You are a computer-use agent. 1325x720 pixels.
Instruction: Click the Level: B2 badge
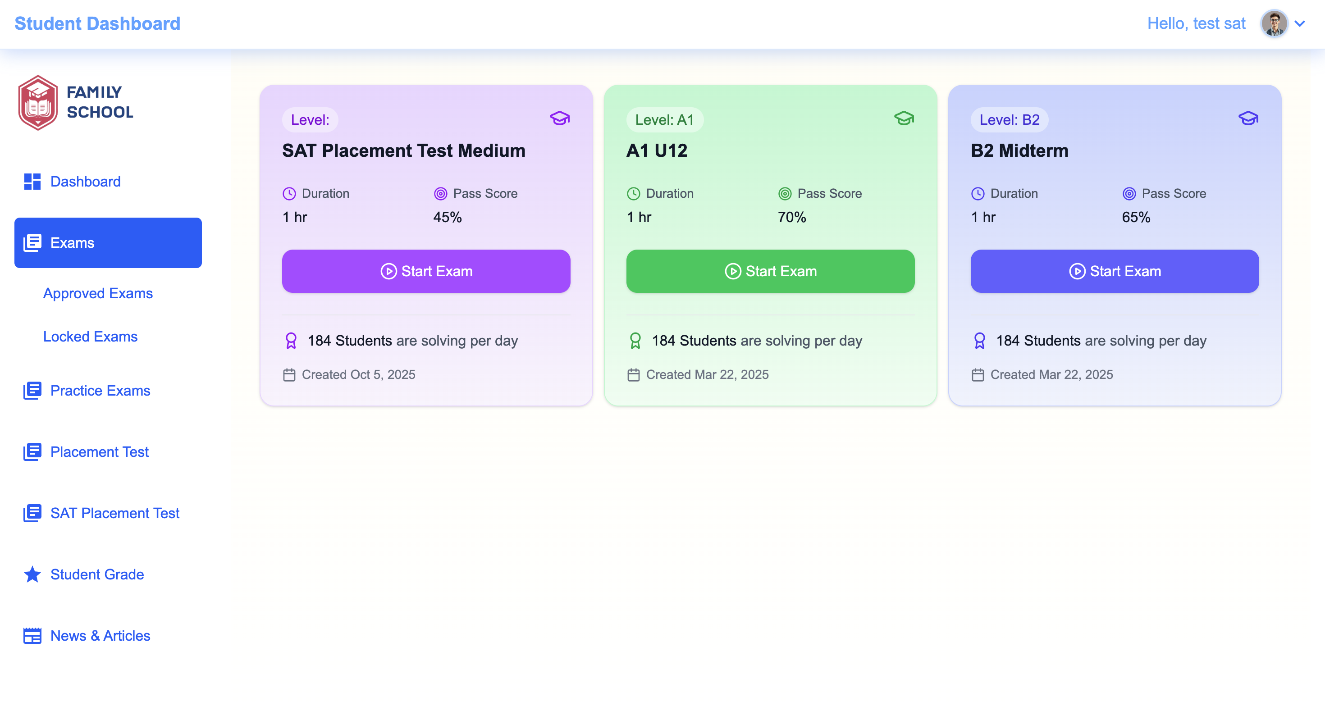click(x=1009, y=120)
